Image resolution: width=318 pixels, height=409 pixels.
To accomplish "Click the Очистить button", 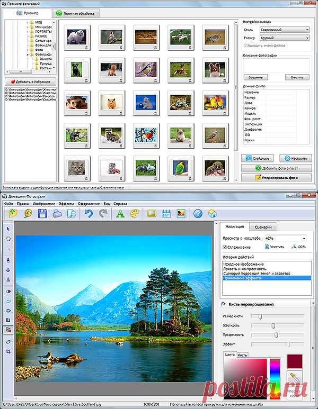I will [297, 77].
